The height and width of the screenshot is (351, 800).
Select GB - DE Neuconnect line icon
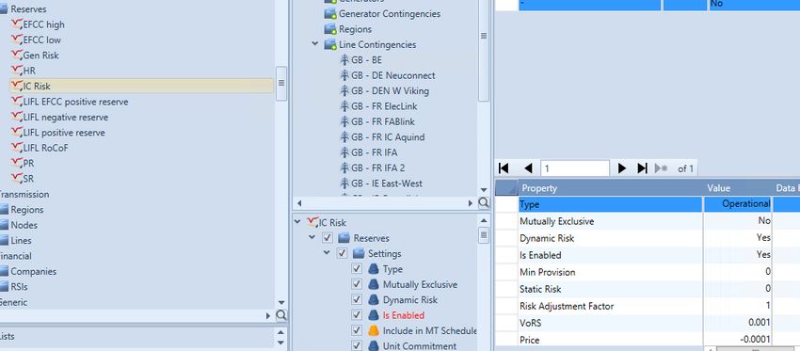344,75
